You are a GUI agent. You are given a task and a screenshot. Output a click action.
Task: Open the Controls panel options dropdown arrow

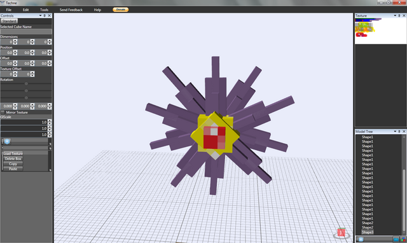coord(40,15)
